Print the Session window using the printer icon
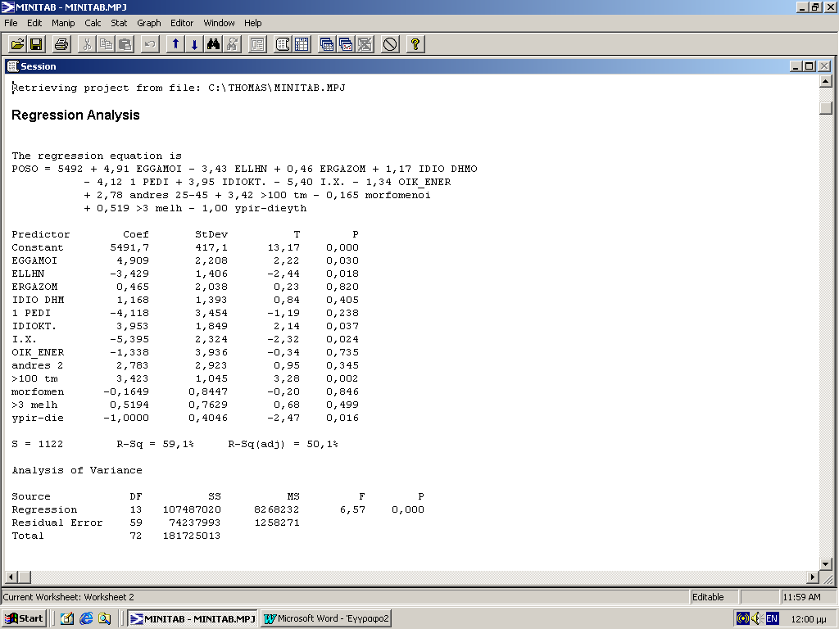Screen dimensions: 839x629 (x=62, y=44)
